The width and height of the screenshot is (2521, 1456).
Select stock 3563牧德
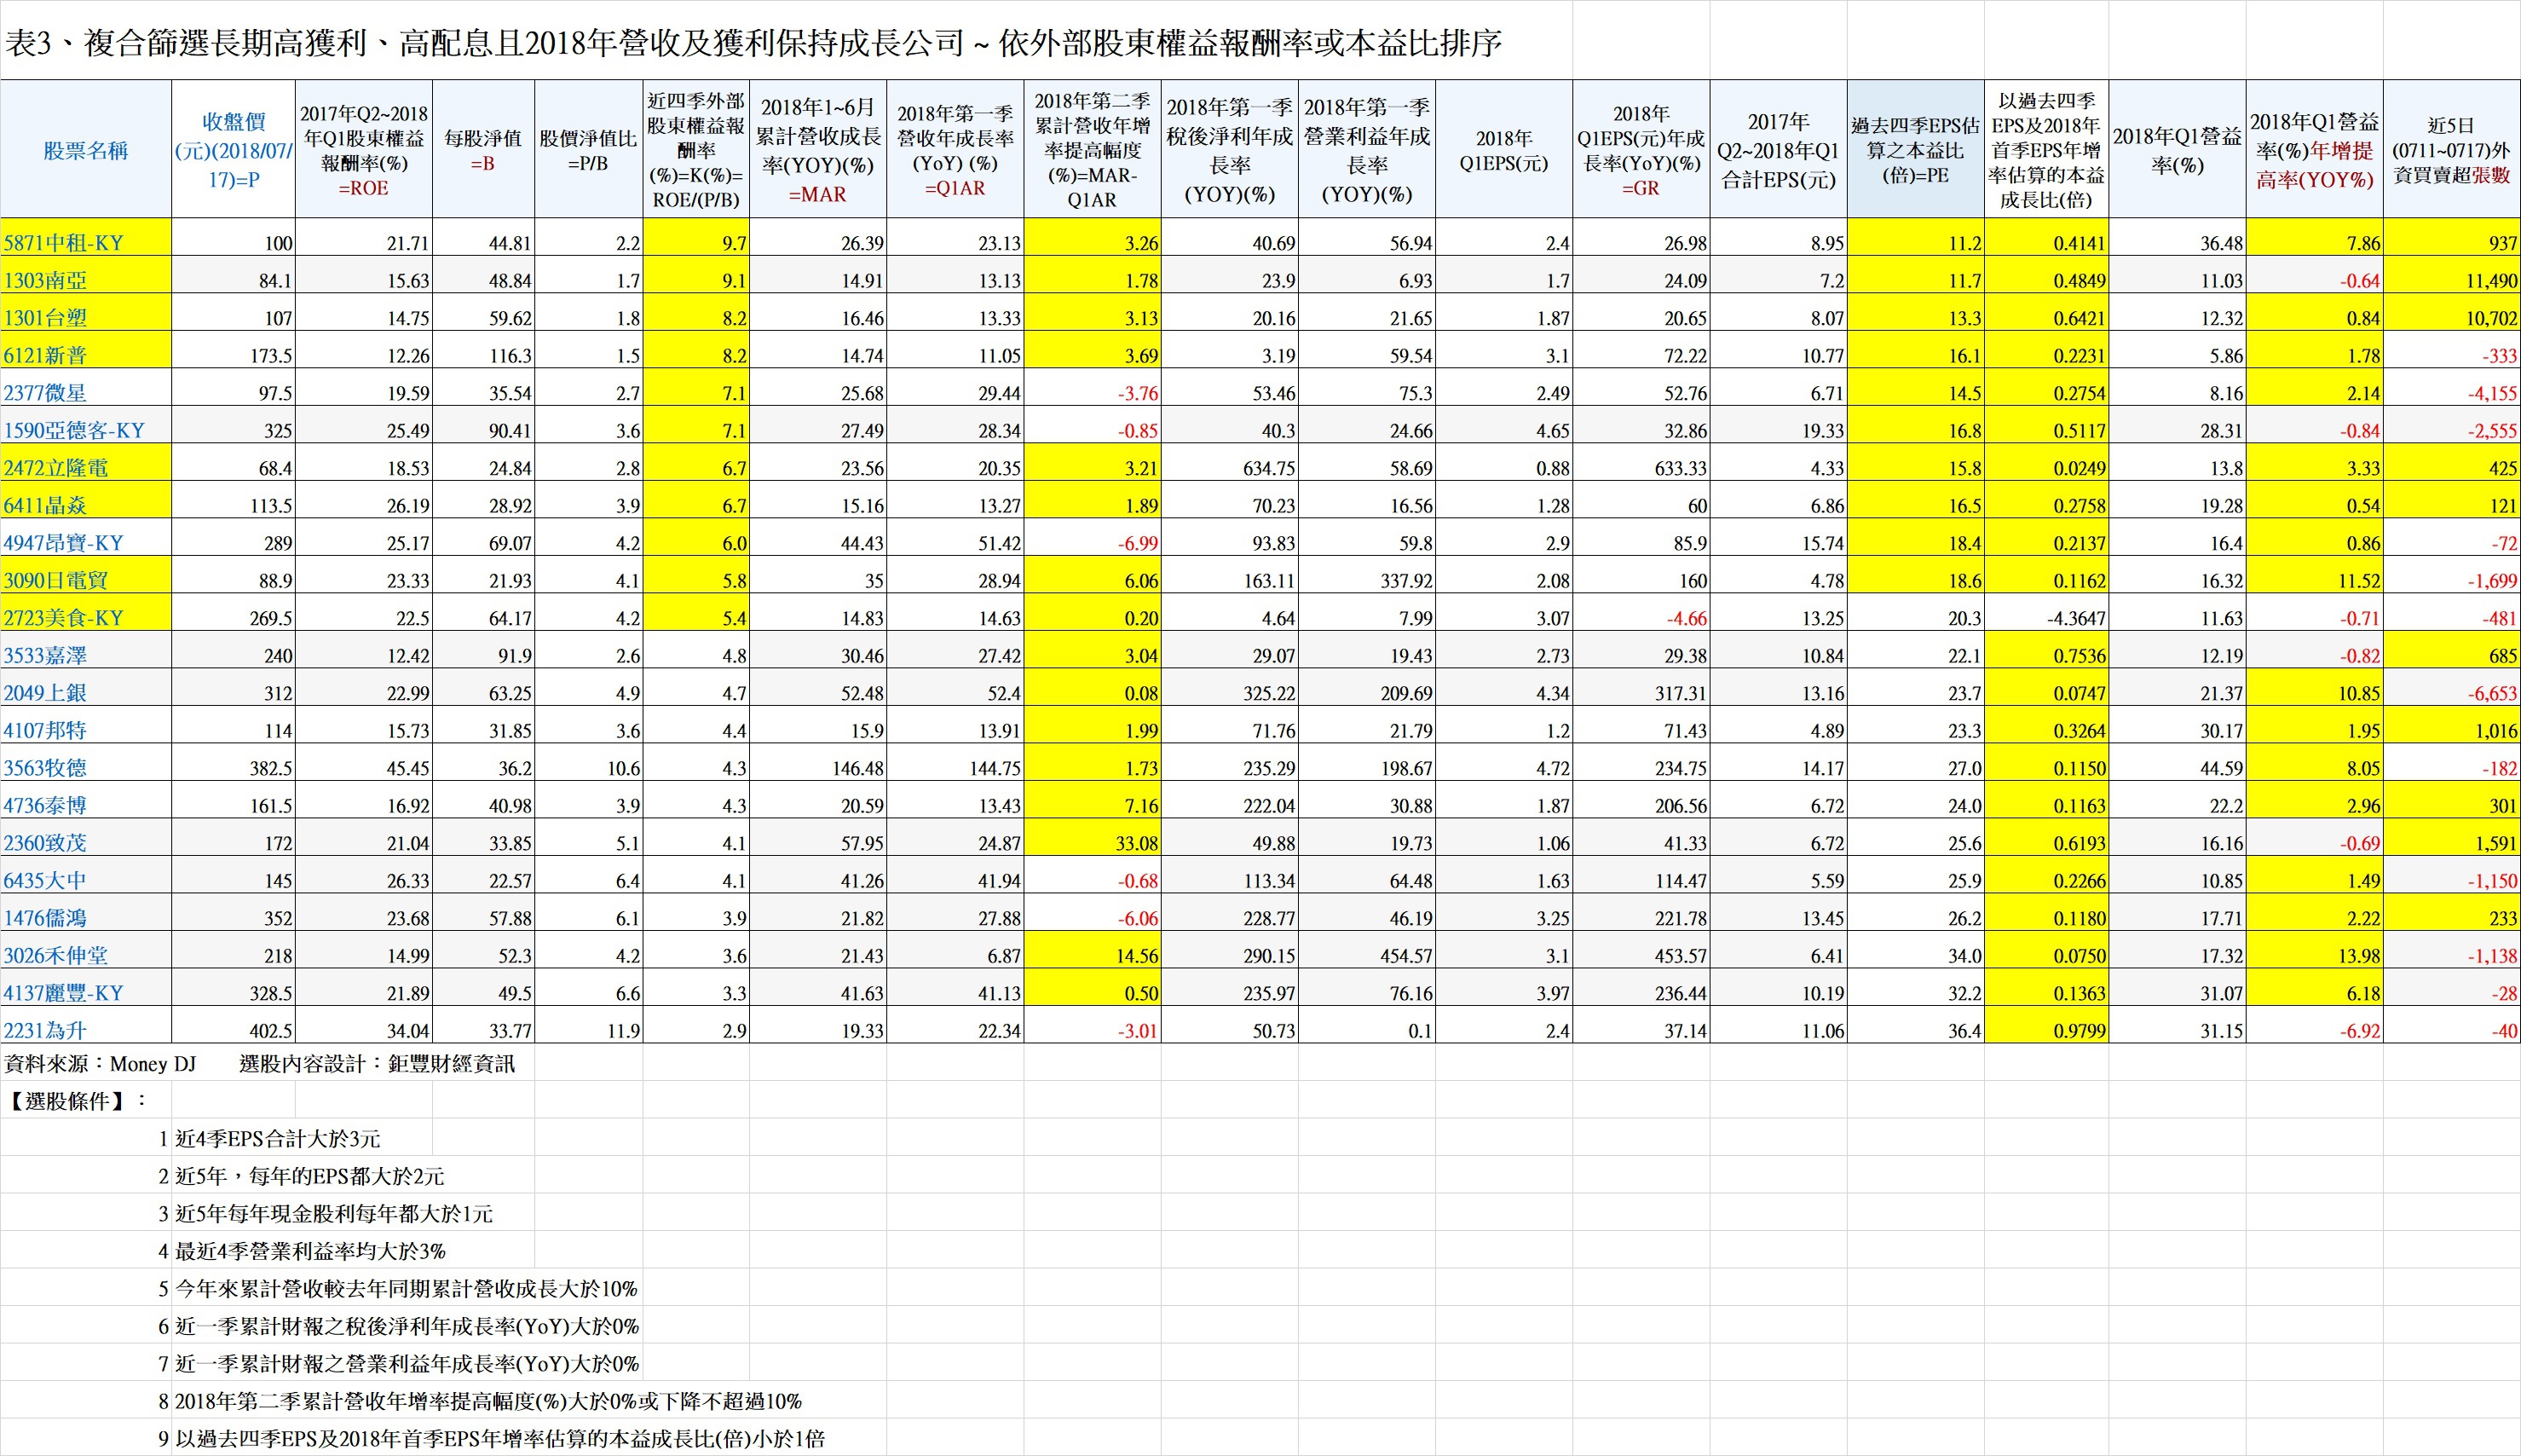(45, 768)
